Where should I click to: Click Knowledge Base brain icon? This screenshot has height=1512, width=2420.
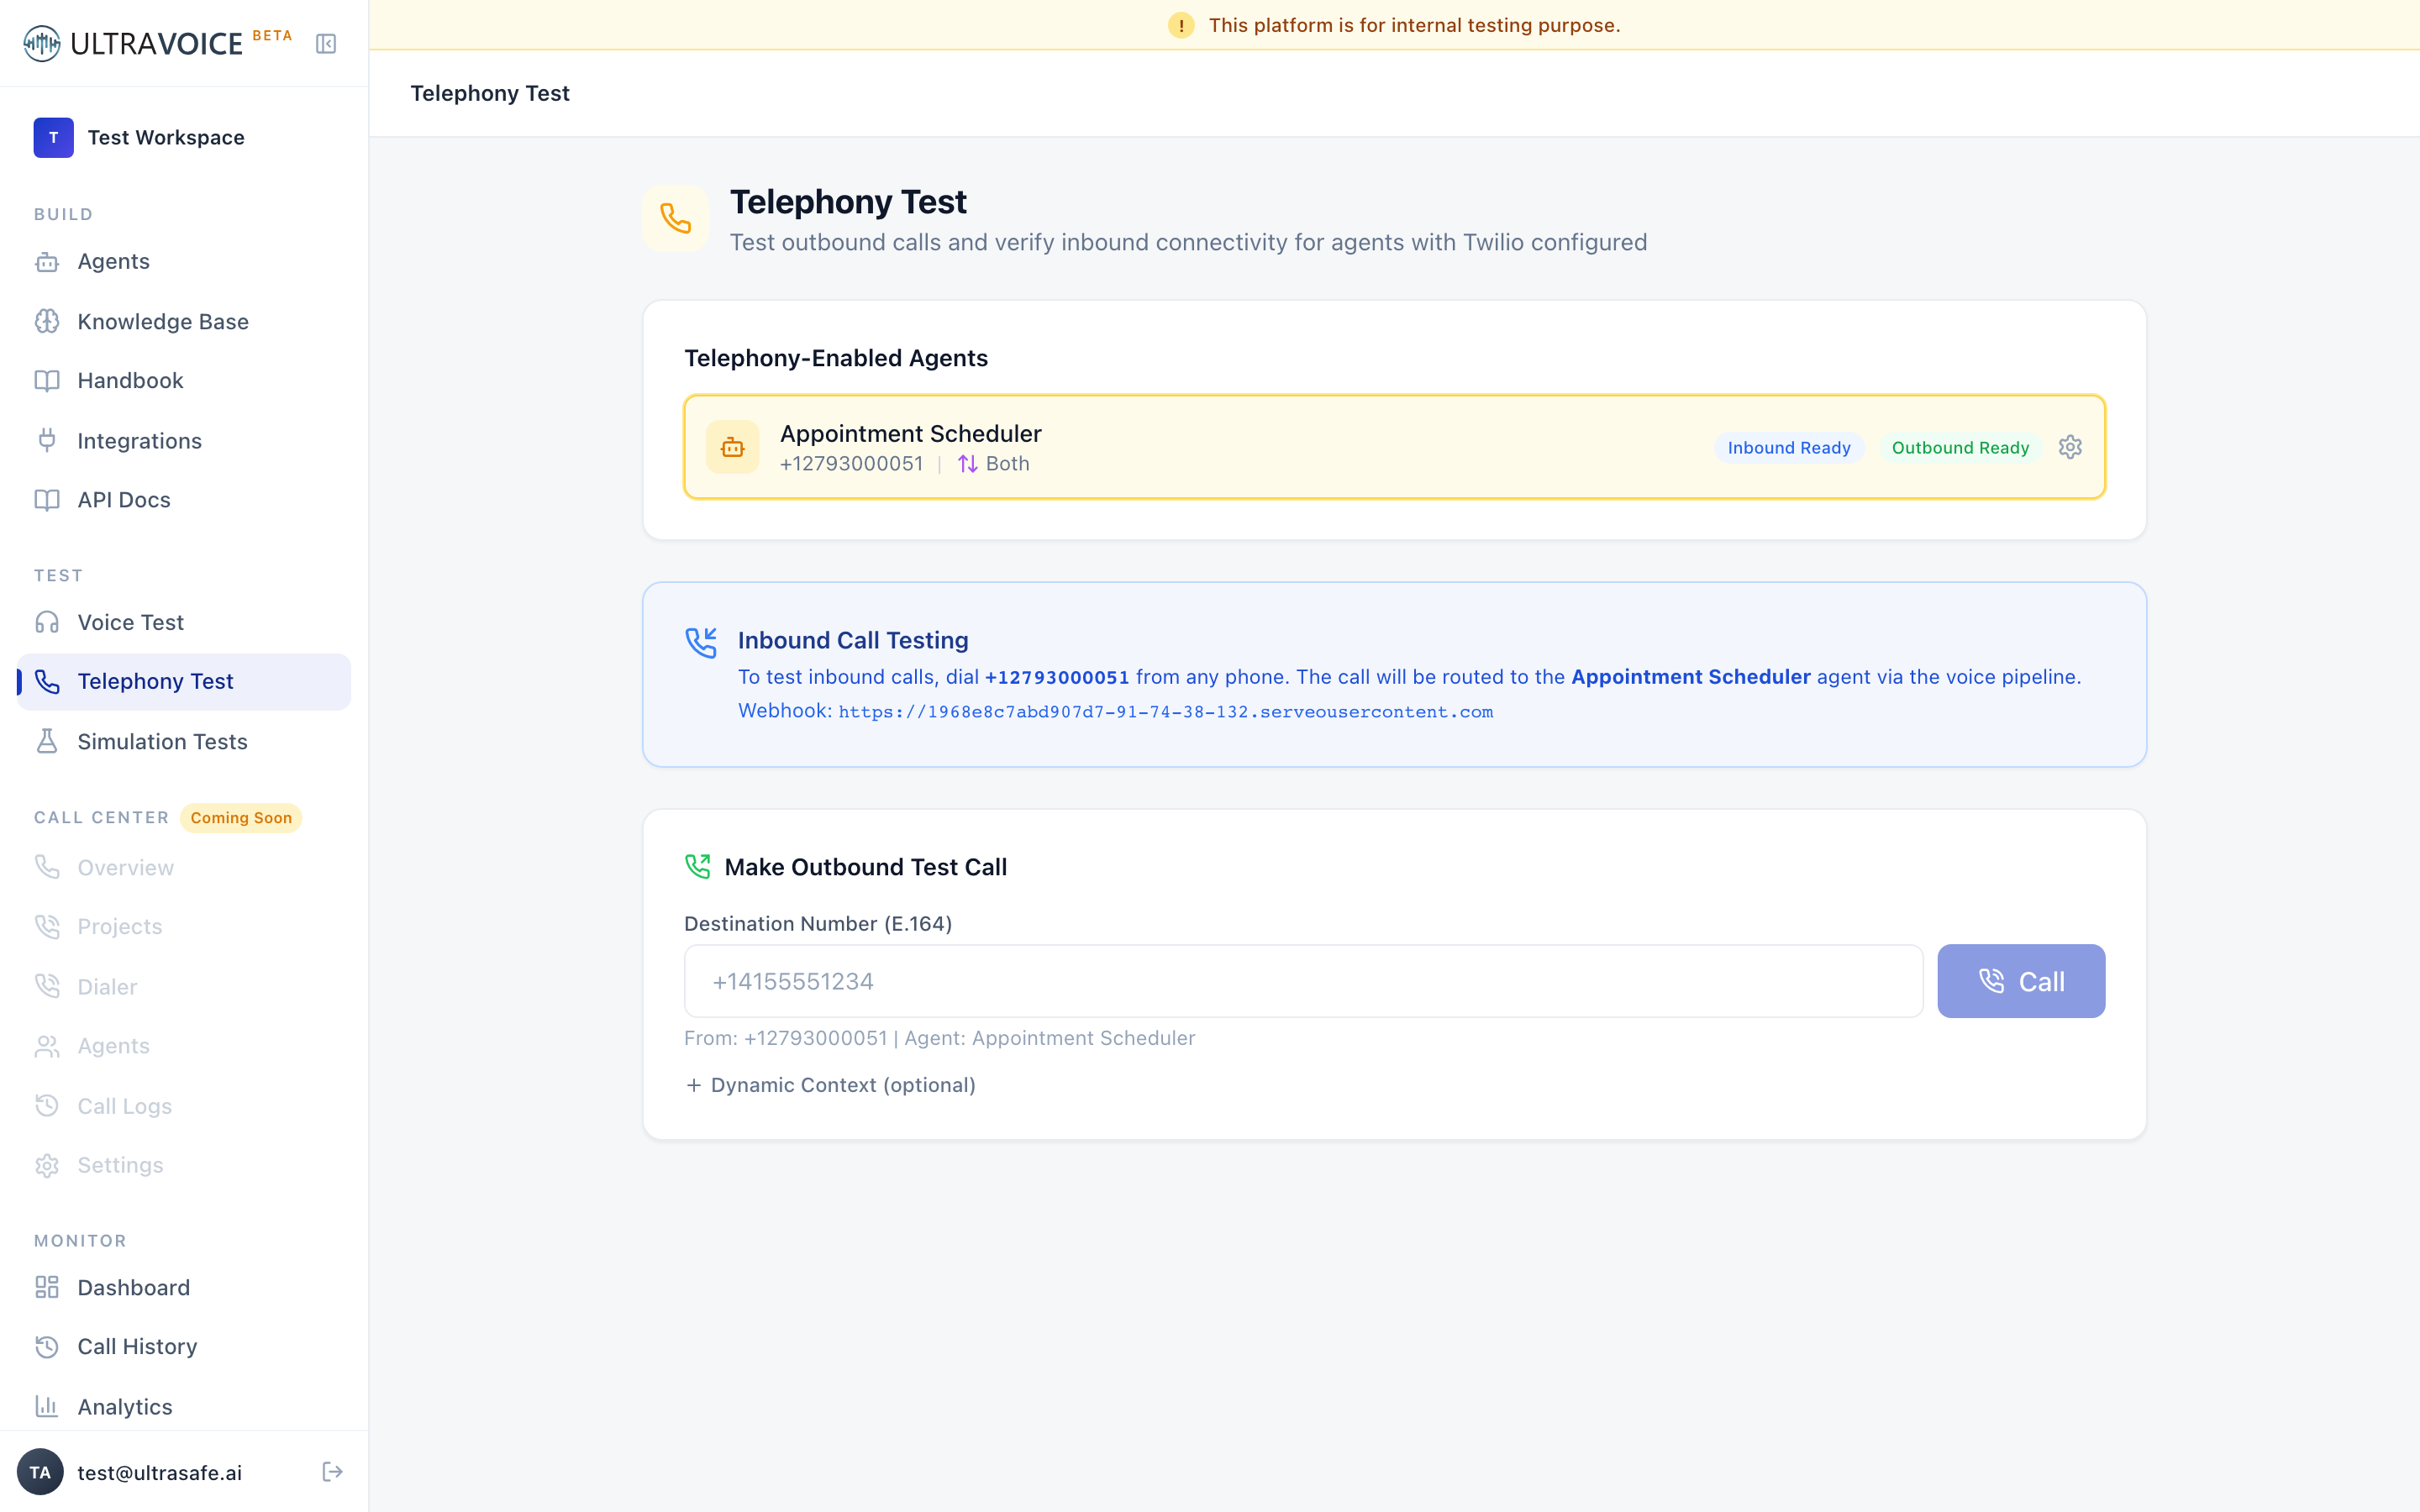47,321
